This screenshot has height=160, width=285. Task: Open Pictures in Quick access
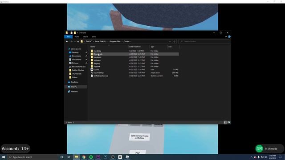click(x=75, y=63)
